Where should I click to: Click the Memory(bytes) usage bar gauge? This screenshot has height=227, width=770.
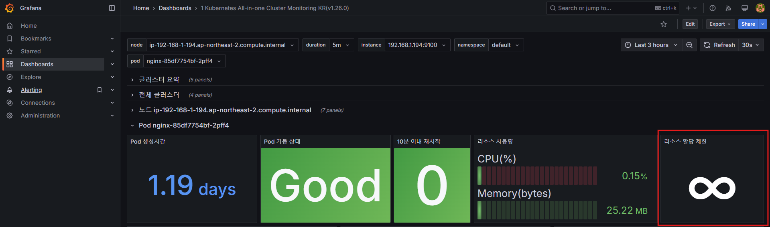coord(537,210)
